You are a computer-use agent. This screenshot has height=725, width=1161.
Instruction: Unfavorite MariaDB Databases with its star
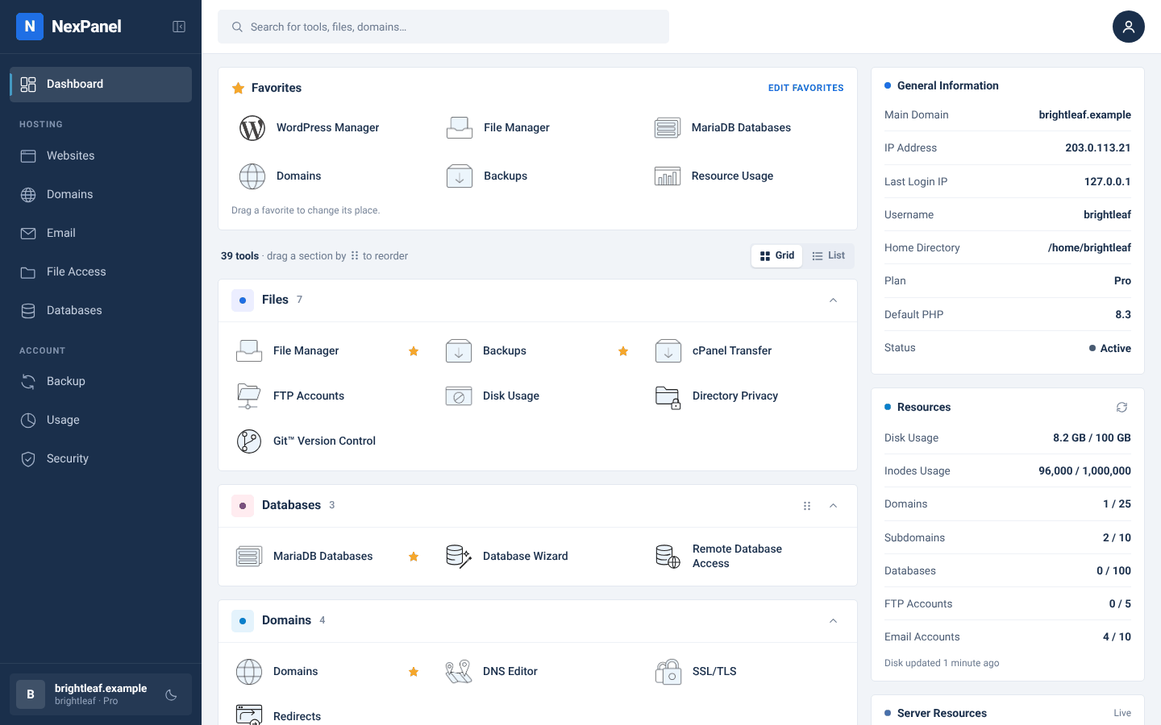(414, 557)
